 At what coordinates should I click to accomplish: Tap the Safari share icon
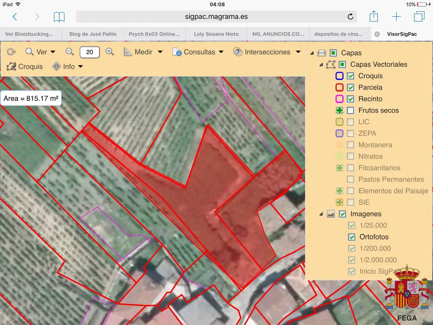click(374, 16)
